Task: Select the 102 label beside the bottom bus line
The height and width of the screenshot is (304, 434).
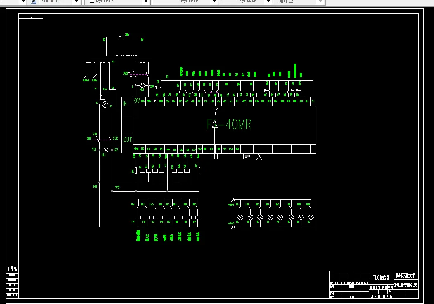Action: pyautogui.click(x=117, y=188)
